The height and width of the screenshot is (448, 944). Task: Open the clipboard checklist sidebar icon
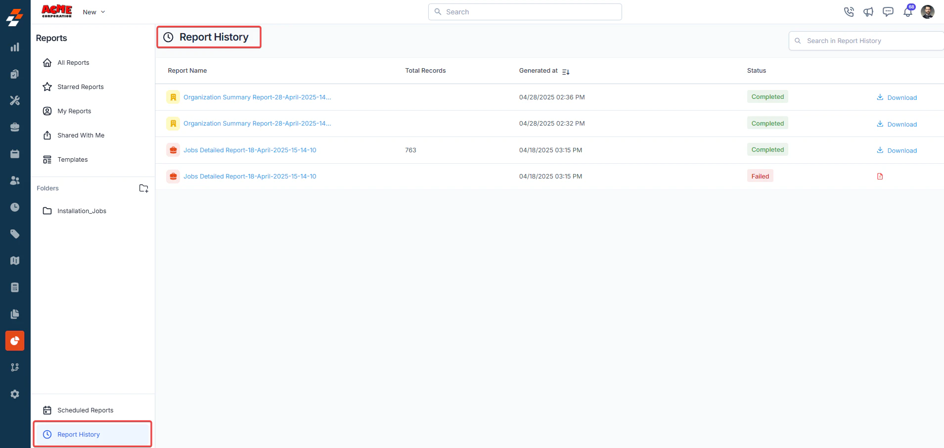click(15, 74)
